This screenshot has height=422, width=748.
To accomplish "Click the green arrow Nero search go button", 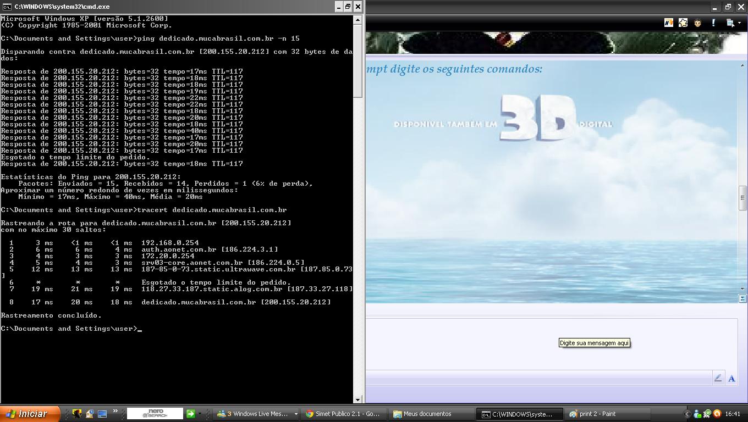I will click(x=190, y=414).
